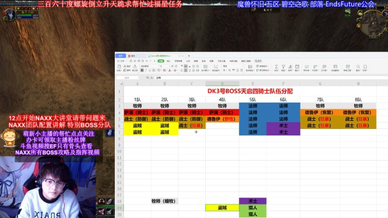Click the Find magnifier icon in ribbon
Screen dimensions: 388x218
[x=358, y=66]
